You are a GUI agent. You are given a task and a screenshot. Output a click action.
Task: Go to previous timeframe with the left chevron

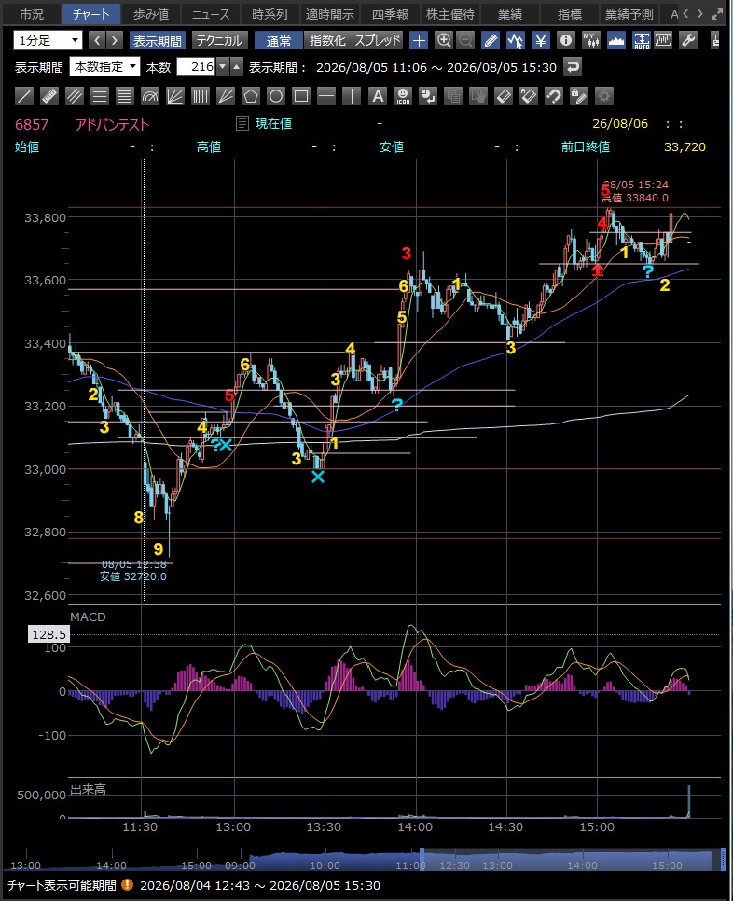click(97, 40)
